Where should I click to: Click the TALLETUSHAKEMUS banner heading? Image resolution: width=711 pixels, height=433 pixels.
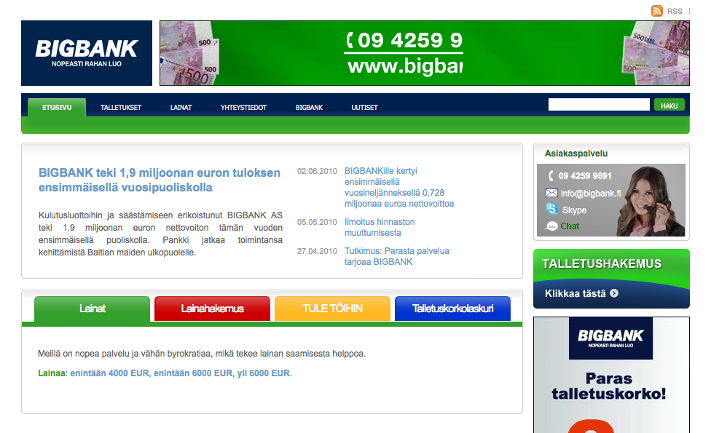[x=602, y=263]
